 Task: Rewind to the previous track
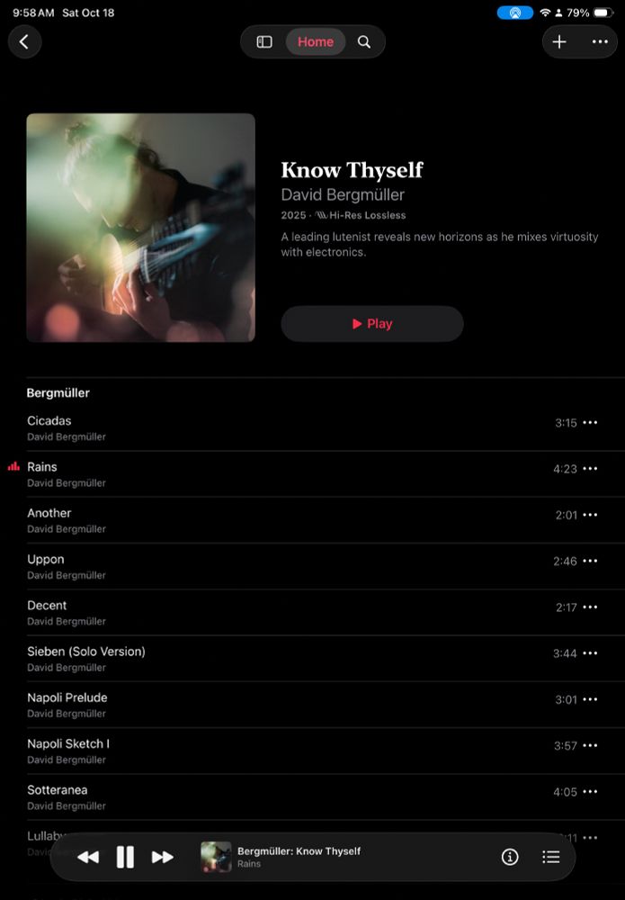(x=88, y=857)
